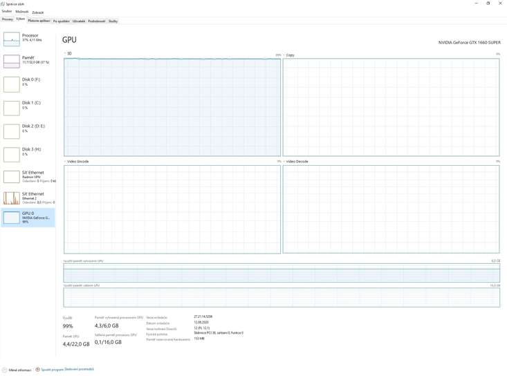The height and width of the screenshot is (380, 507).
Task: Click the 6,0 GB dedicated memory scale label
Action: click(496, 261)
